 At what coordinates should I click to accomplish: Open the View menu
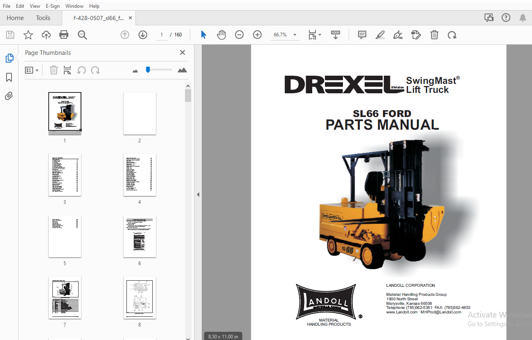tap(35, 6)
